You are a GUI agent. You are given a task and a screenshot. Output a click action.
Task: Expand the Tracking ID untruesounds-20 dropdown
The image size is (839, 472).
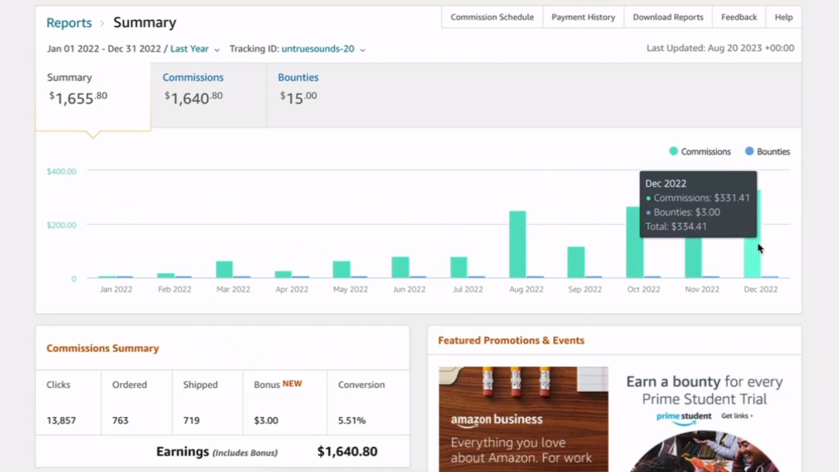pos(323,49)
